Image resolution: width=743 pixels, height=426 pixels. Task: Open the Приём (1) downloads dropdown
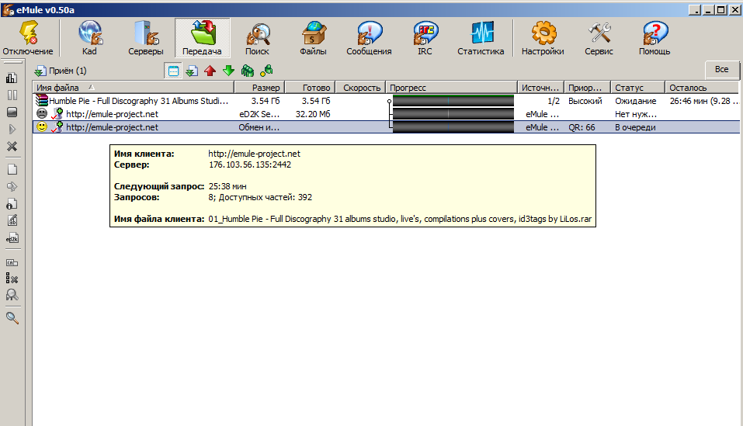(61, 71)
